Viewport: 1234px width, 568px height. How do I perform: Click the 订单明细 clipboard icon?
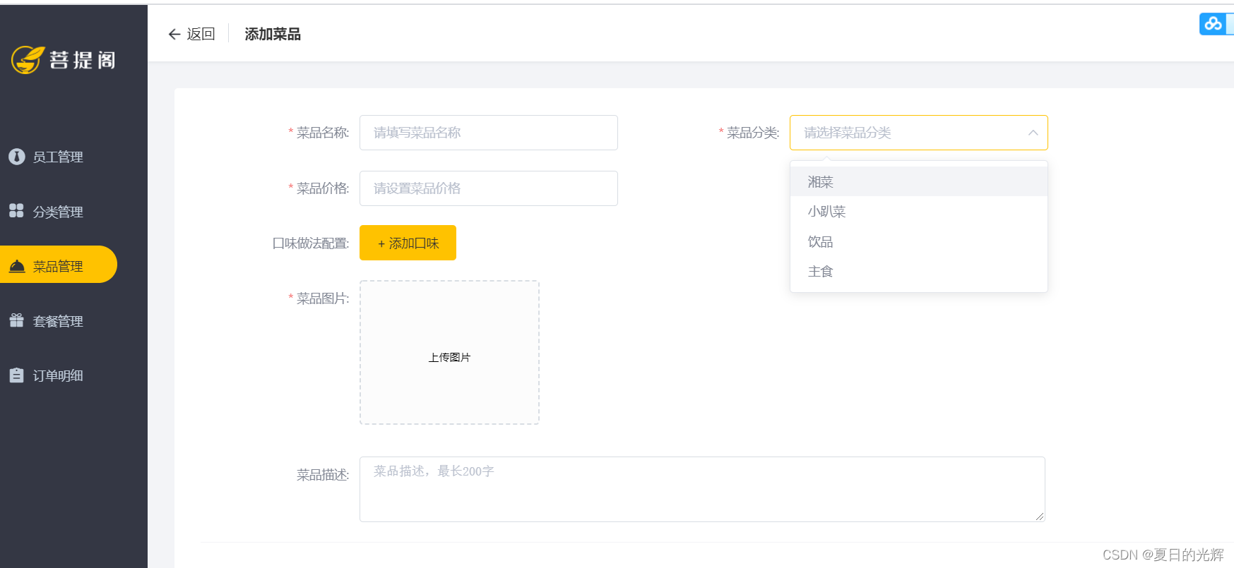click(x=16, y=375)
